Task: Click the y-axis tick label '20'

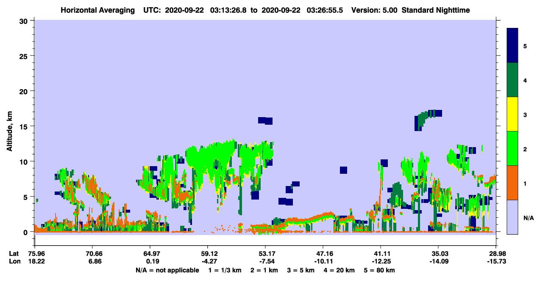Action: click(25, 91)
